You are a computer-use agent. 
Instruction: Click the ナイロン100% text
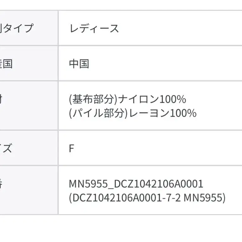click(151, 100)
